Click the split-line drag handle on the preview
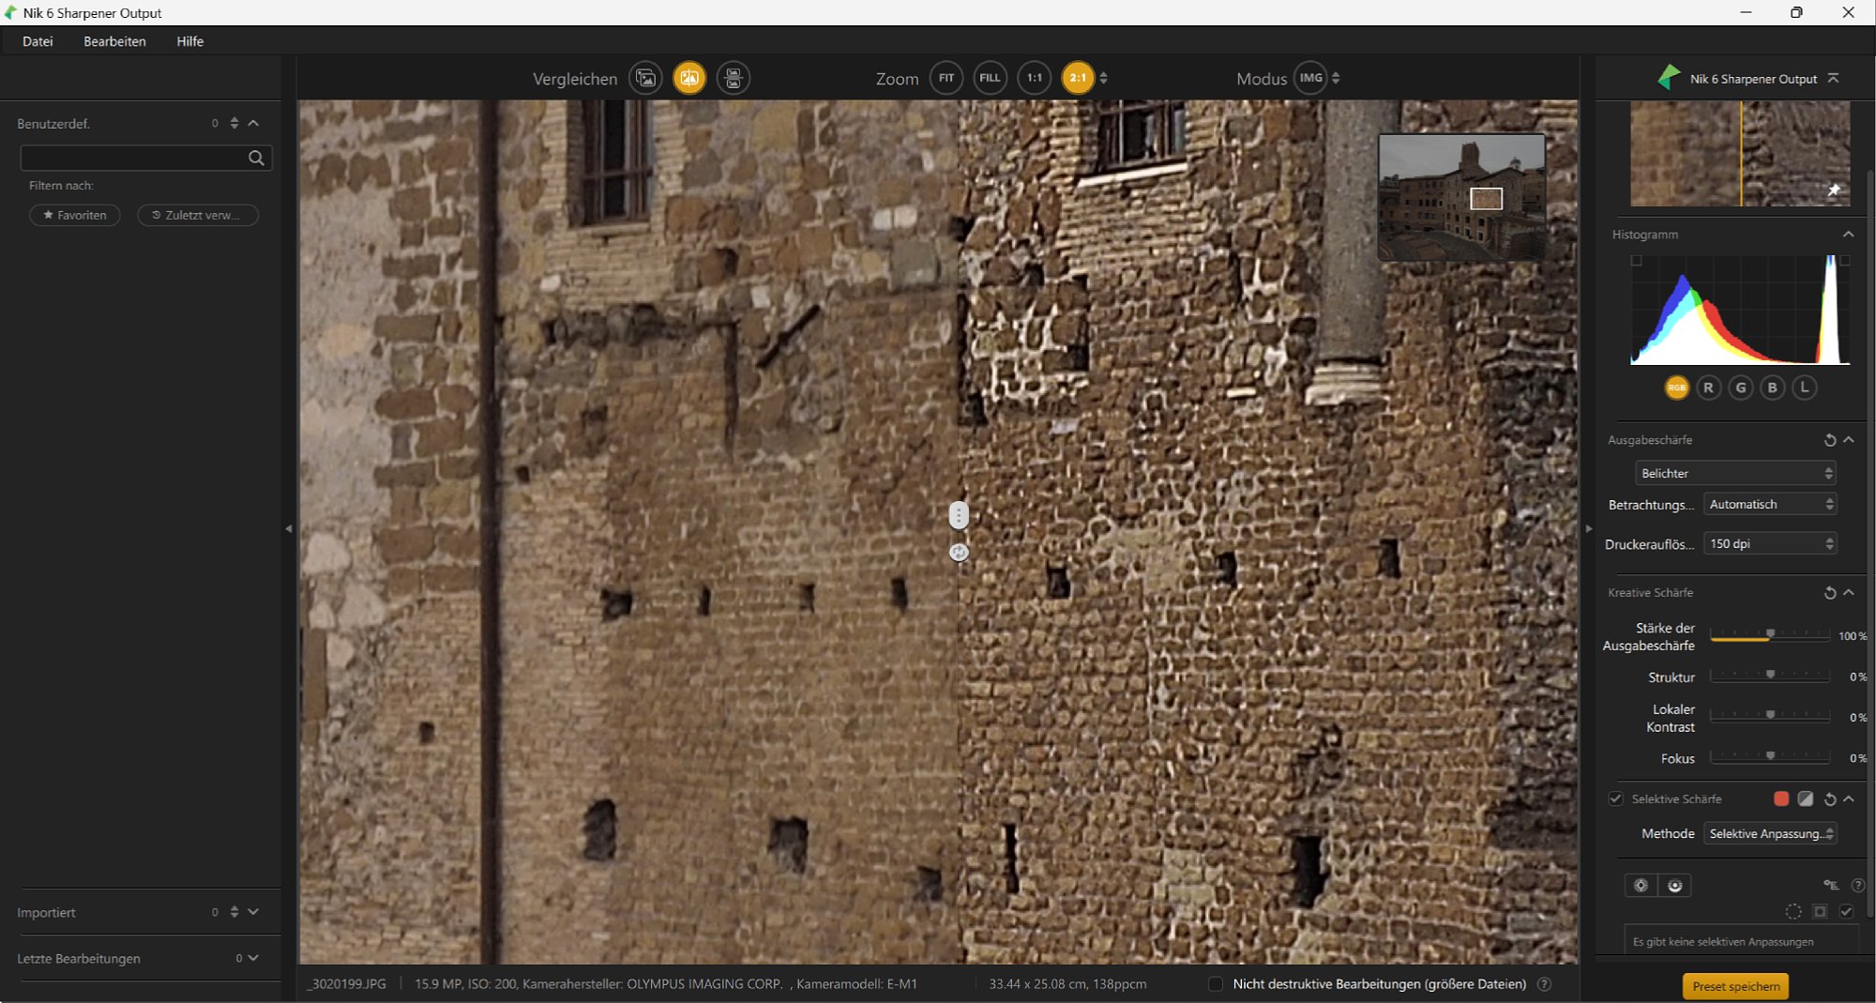The image size is (1876, 1003). point(958,515)
